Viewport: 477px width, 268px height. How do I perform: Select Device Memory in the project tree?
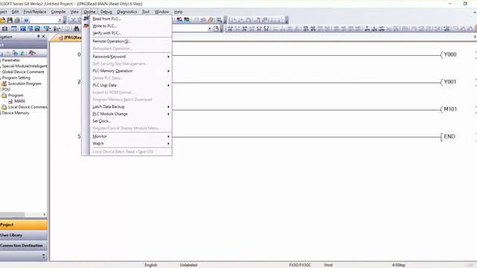tap(16, 112)
